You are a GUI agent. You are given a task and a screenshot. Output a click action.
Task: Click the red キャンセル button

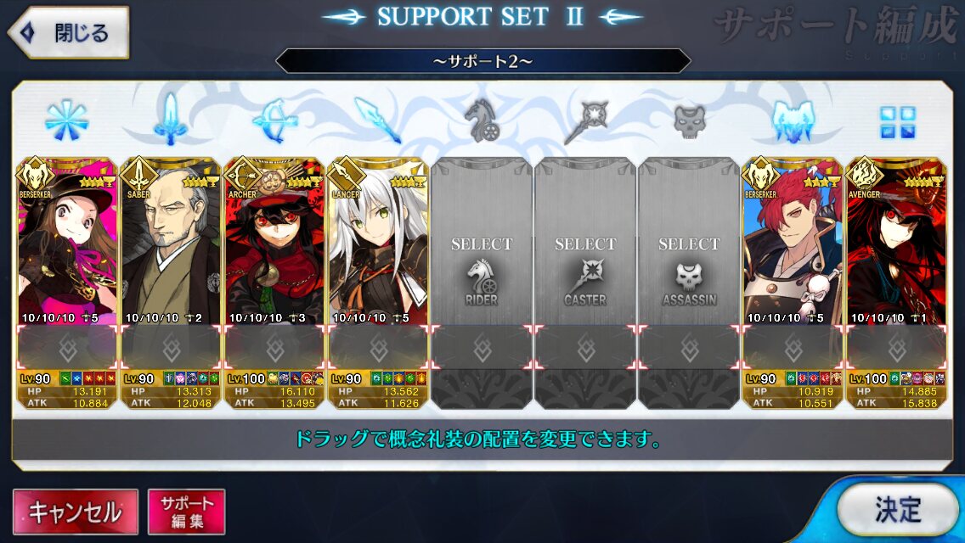76,512
